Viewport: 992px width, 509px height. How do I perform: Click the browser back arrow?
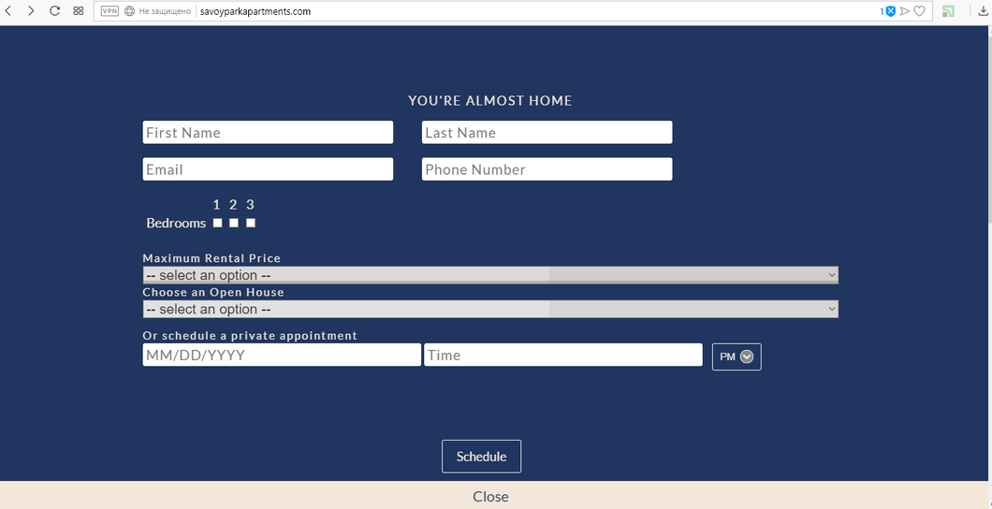coord(8,11)
